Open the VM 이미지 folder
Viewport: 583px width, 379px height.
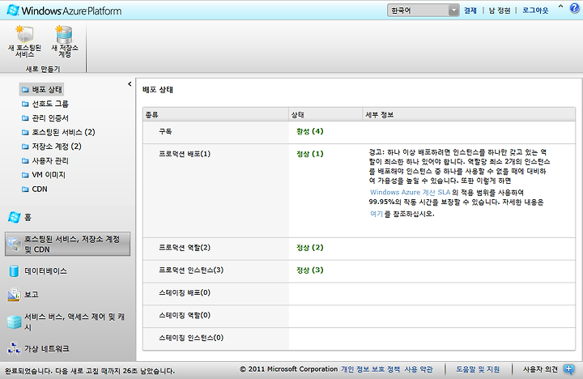tap(44, 175)
